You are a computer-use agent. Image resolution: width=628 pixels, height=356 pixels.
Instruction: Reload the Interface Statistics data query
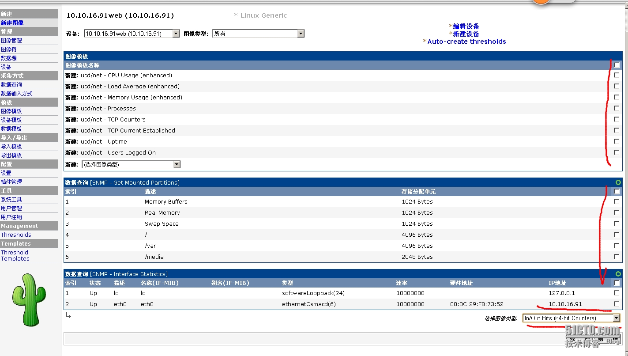pos(618,274)
